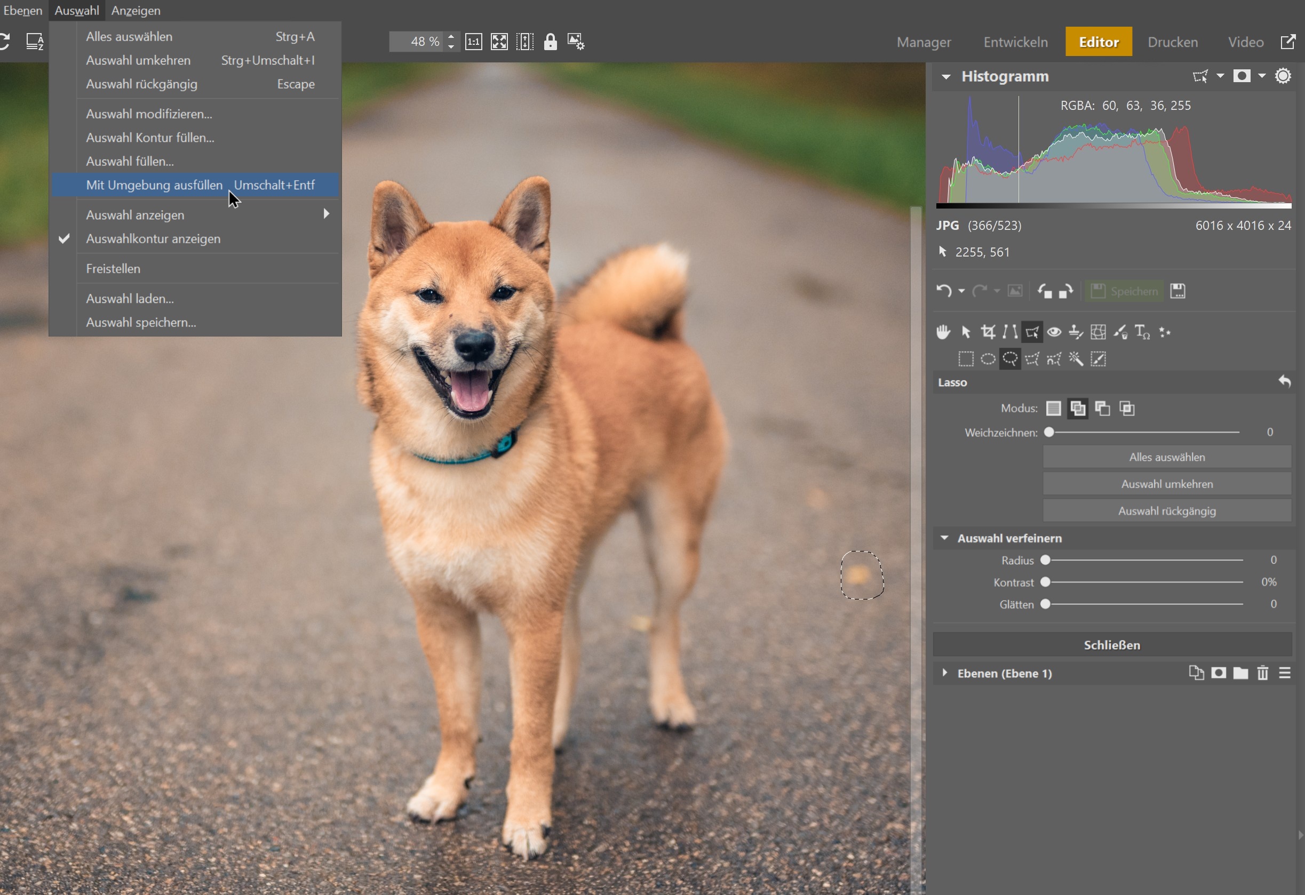
Task: Collapse the Histogramm panel
Action: click(x=946, y=77)
